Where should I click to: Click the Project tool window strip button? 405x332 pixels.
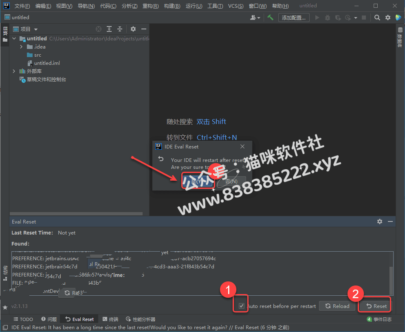coord(5,34)
